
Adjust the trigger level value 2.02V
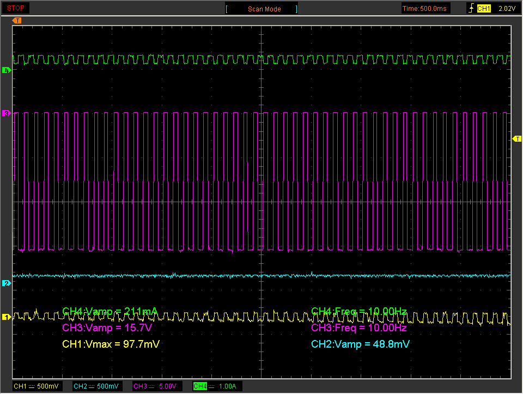pos(507,8)
